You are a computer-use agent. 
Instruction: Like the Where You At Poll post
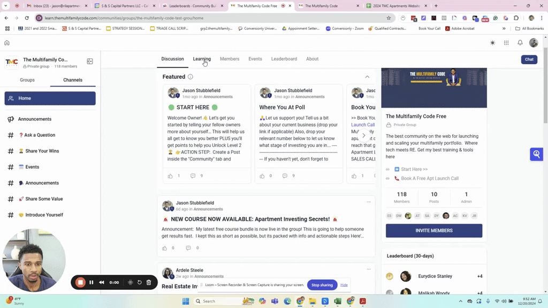(262, 176)
